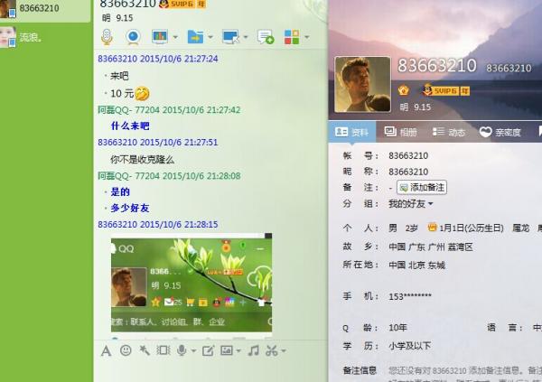Open the send file folder icon

click(195, 37)
